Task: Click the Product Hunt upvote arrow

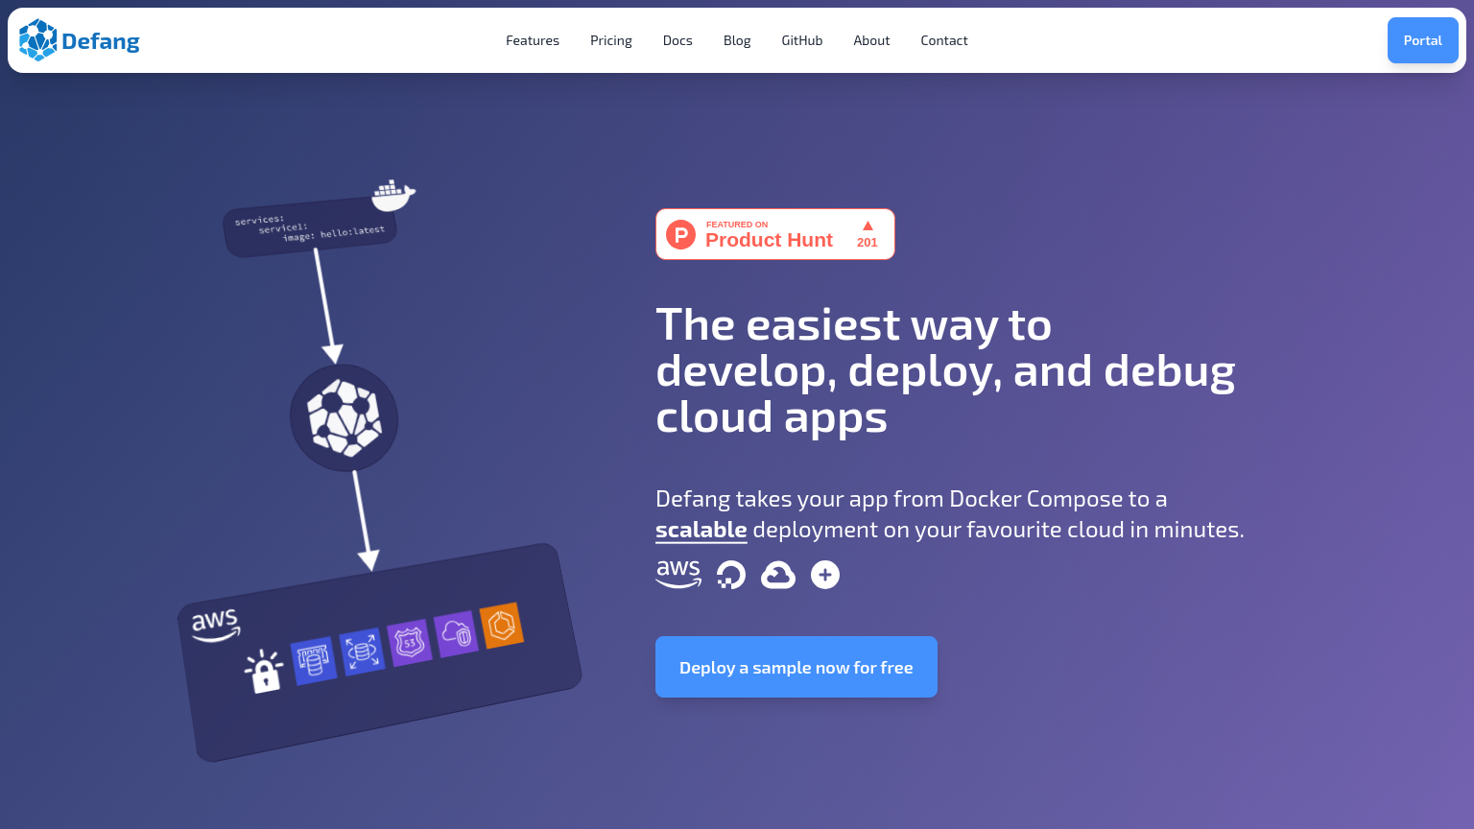Action: [x=868, y=226]
